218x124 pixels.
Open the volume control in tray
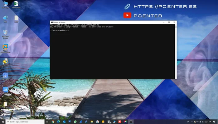197,122
